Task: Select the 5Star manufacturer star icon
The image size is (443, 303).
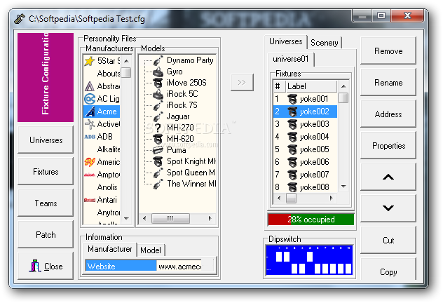Action: coord(89,61)
